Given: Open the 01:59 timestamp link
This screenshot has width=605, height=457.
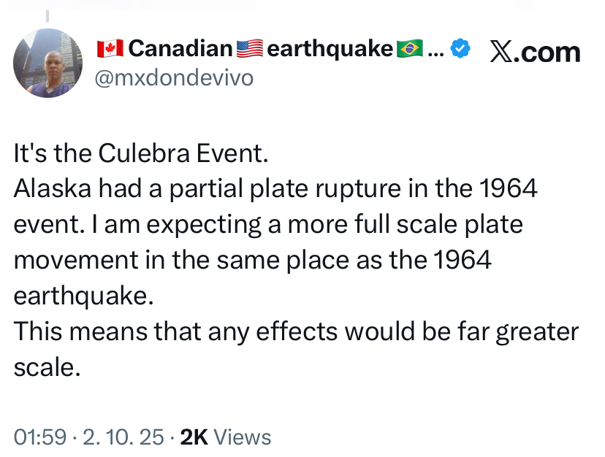Looking at the screenshot, I should coord(40,437).
